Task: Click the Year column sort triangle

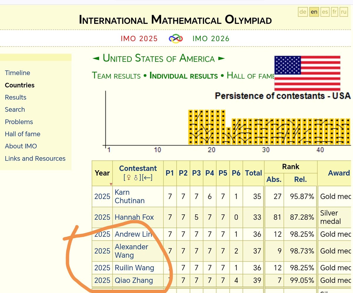Action: click(111, 184)
